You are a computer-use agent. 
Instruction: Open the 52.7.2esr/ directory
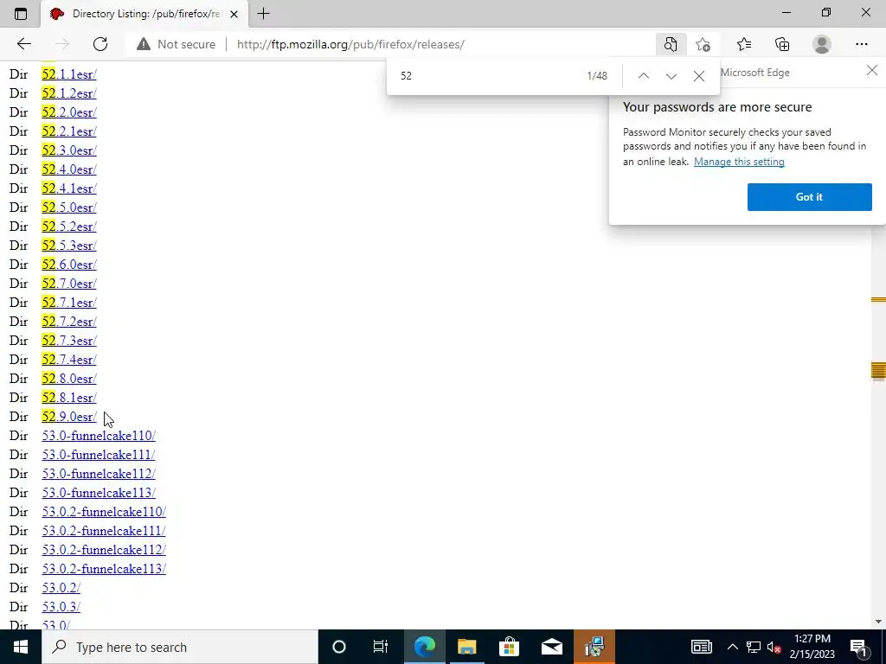coord(69,322)
